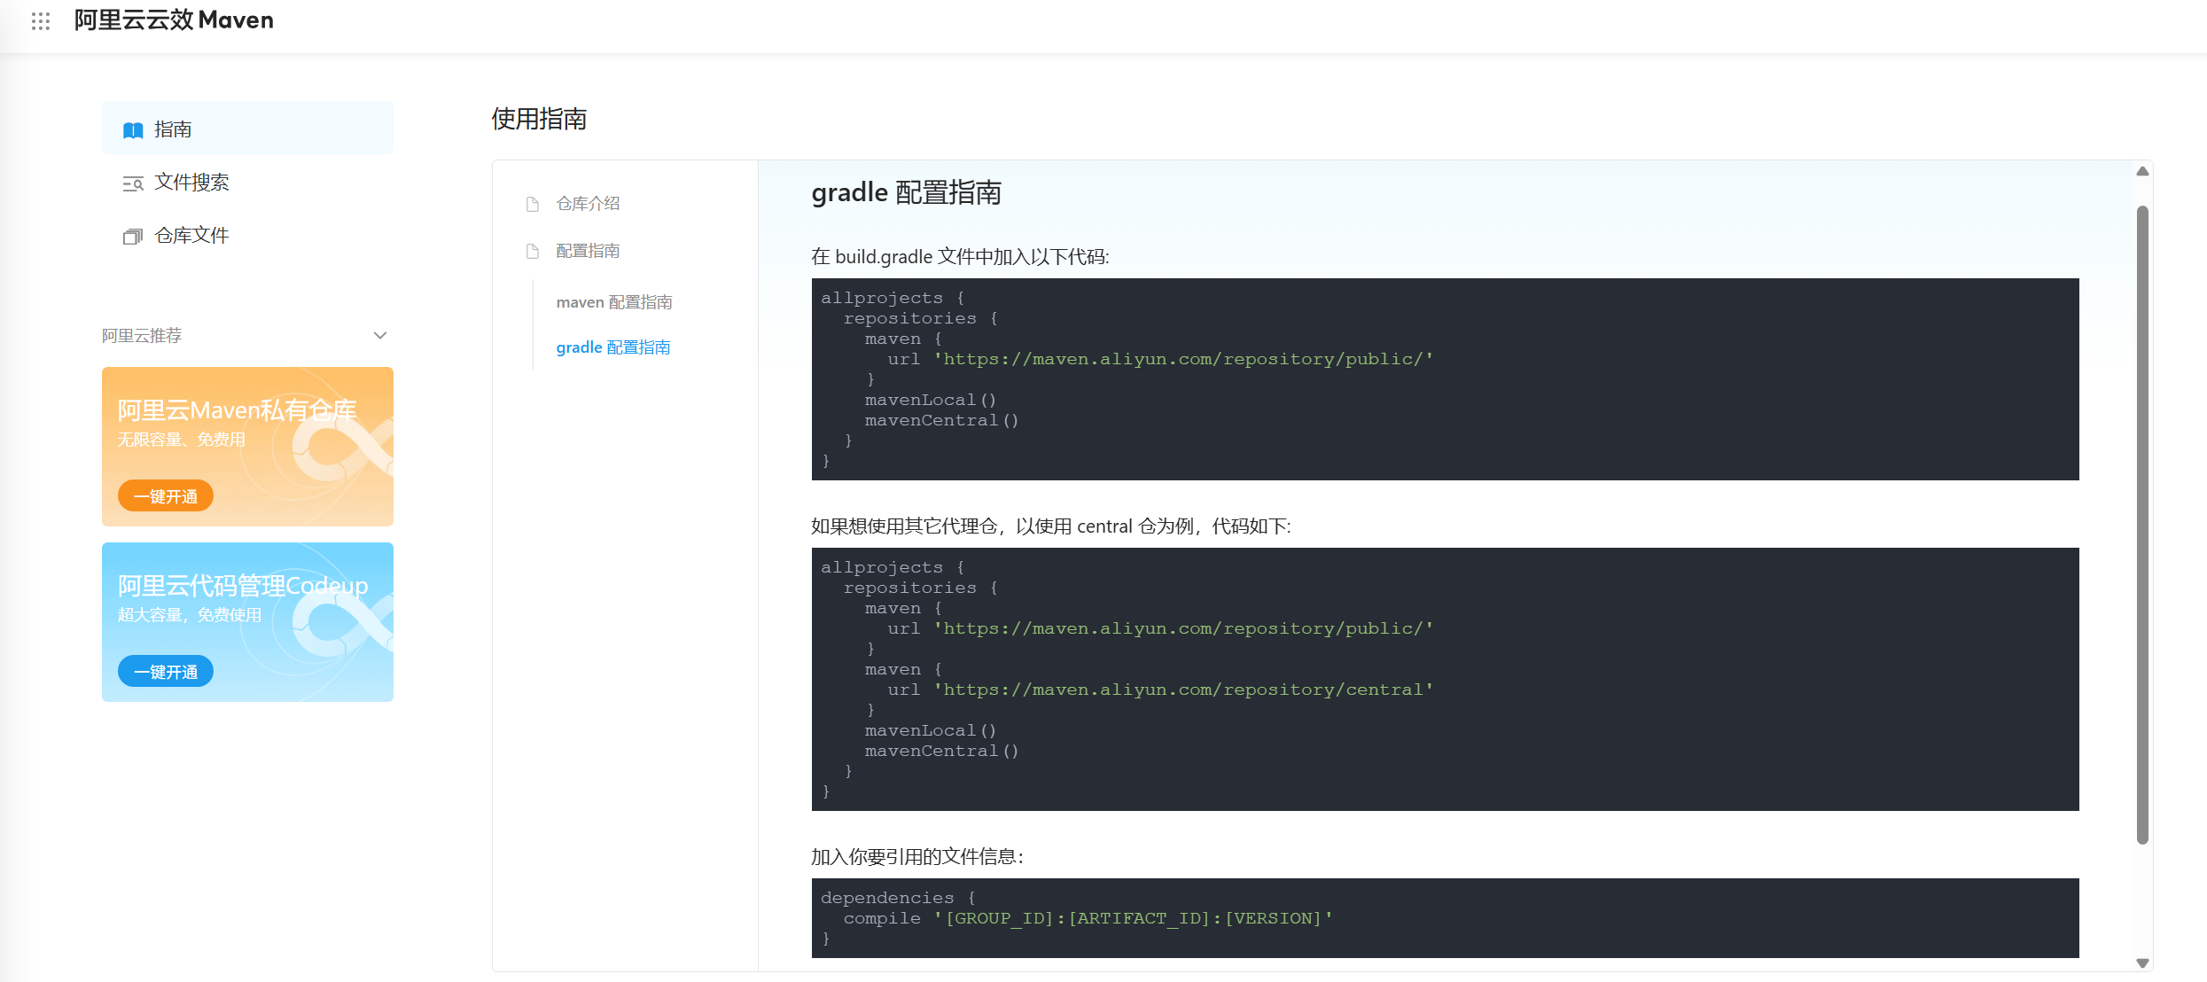The width and height of the screenshot is (2207, 982).
Task: Click the 阿里云云效 Maven title
Action: (x=174, y=20)
